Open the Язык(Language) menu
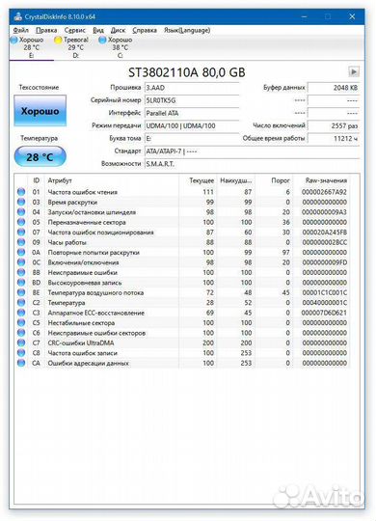Viewport: 376px width, 521px height. coord(187,30)
